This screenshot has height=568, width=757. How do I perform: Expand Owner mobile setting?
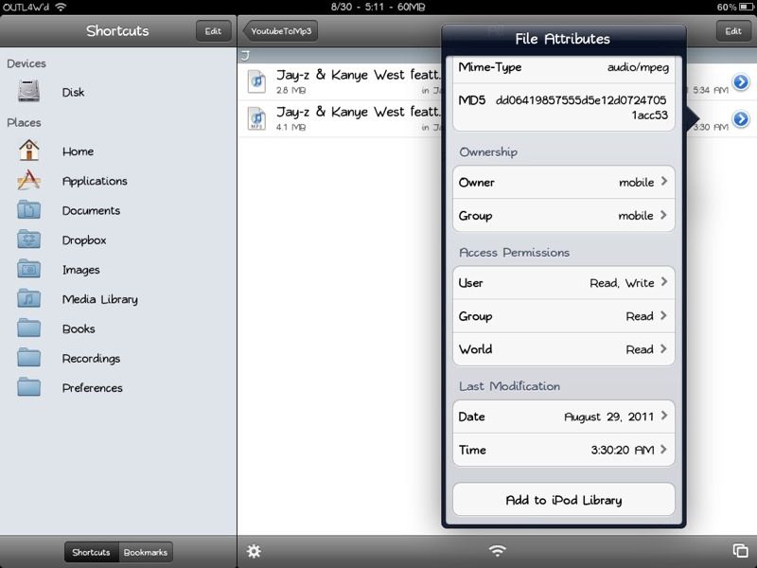pyautogui.click(x=563, y=182)
